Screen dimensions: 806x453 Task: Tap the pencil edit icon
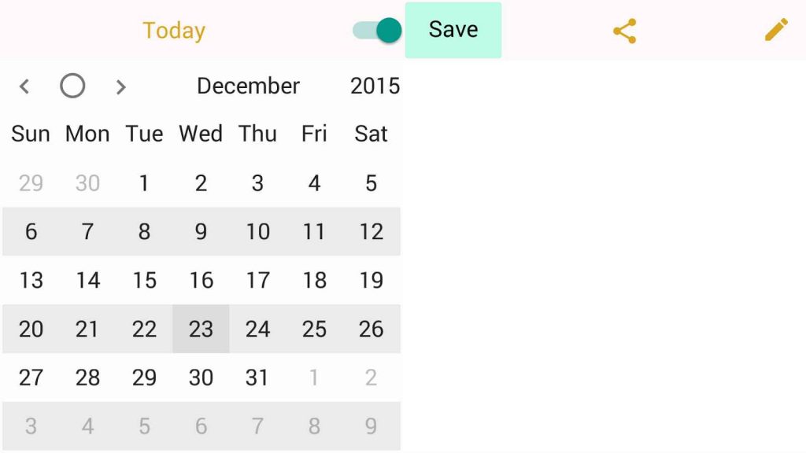pyautogui.click(x=776, y=31)
